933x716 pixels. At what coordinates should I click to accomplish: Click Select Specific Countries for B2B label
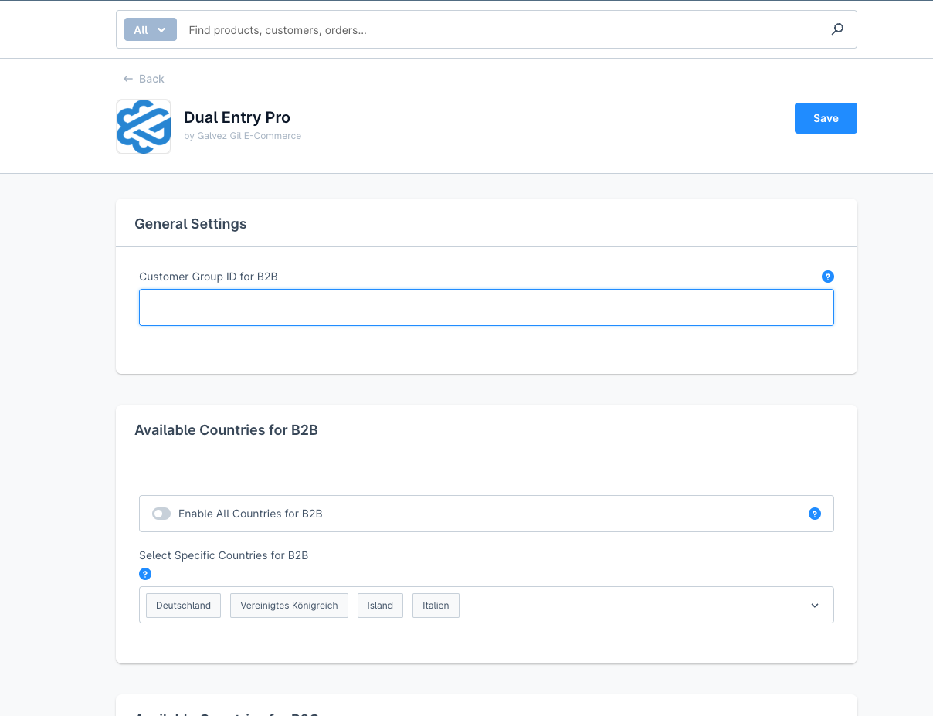pyautogui.click(x=224, y=555)
